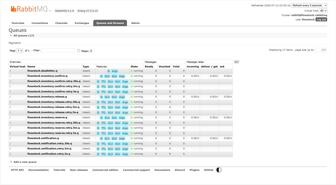The image size is (336, 185).
Task: Click the running state indicator of flowstock.notification.q
Action: pyautogui.click(x=137, y=138)
